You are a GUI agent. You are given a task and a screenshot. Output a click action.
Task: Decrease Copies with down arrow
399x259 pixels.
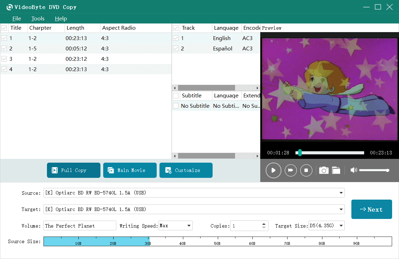[264, 228]
